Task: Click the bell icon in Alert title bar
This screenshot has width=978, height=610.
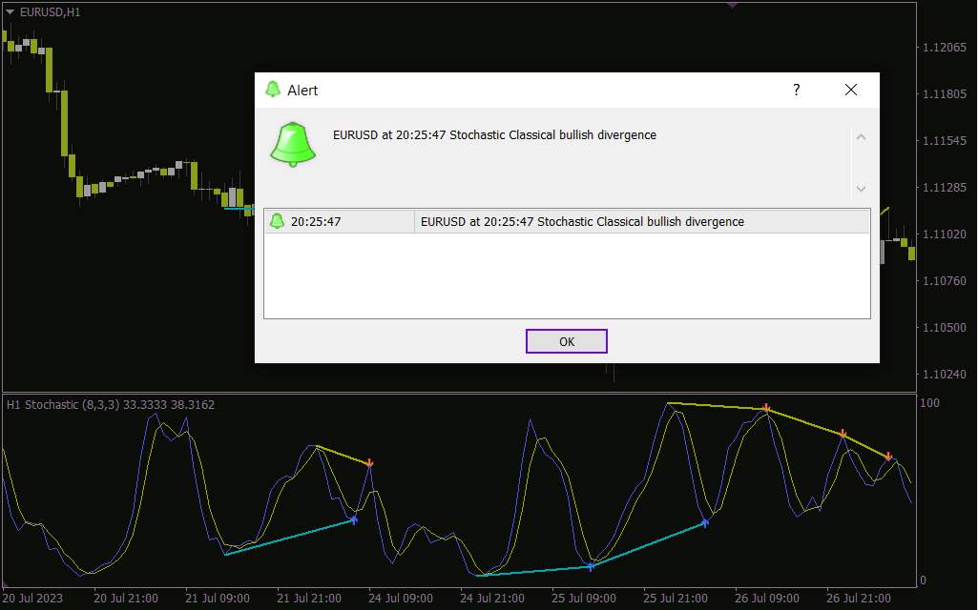Action: (273, 90)
